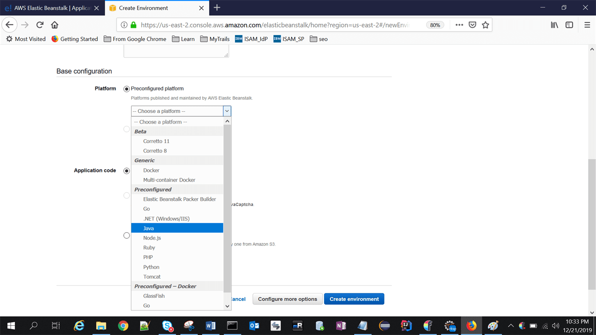Save page to Pocket icon
This screenshot has width=596, height=335.
click(473, 25)
